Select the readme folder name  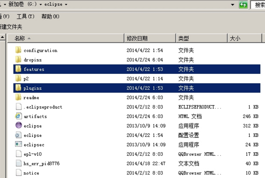point(31,97)
